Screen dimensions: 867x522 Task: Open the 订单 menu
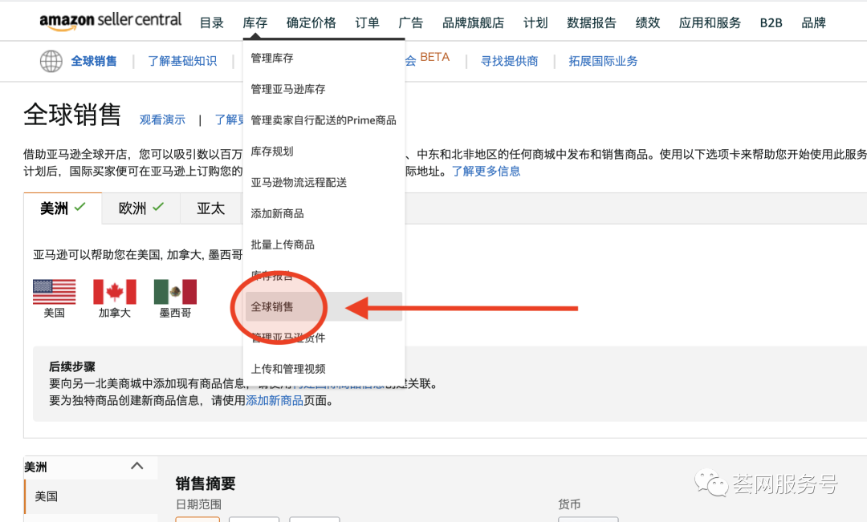(x=367, y=22)
